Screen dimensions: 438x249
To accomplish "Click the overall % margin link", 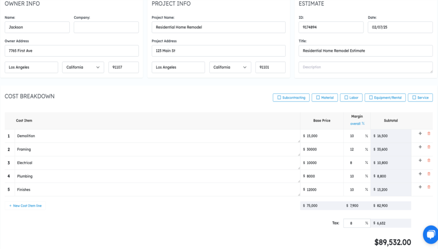I will click(357, 124).
